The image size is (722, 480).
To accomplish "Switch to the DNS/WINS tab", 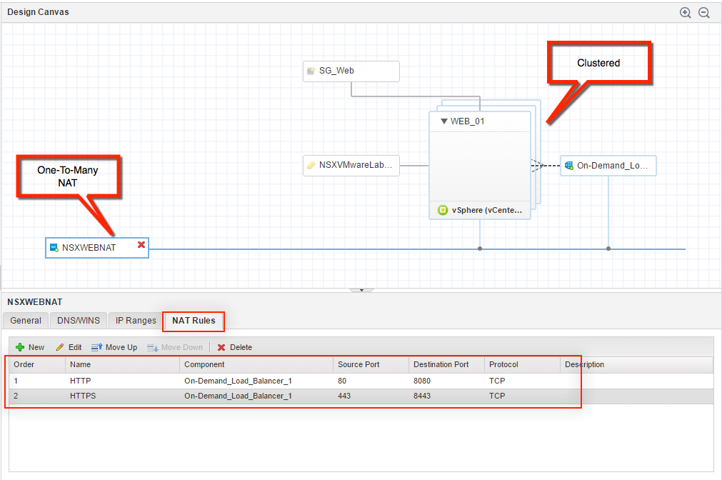I will 79,321.
